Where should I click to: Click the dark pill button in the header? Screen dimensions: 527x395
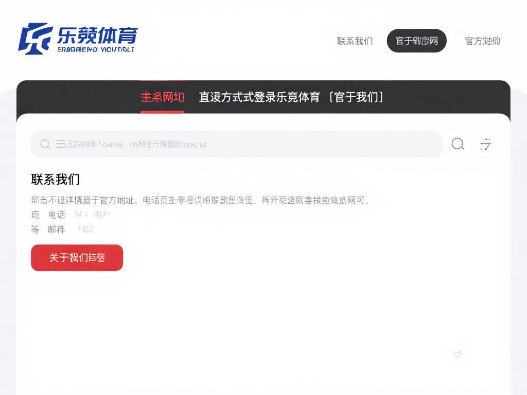click(417, 41)
